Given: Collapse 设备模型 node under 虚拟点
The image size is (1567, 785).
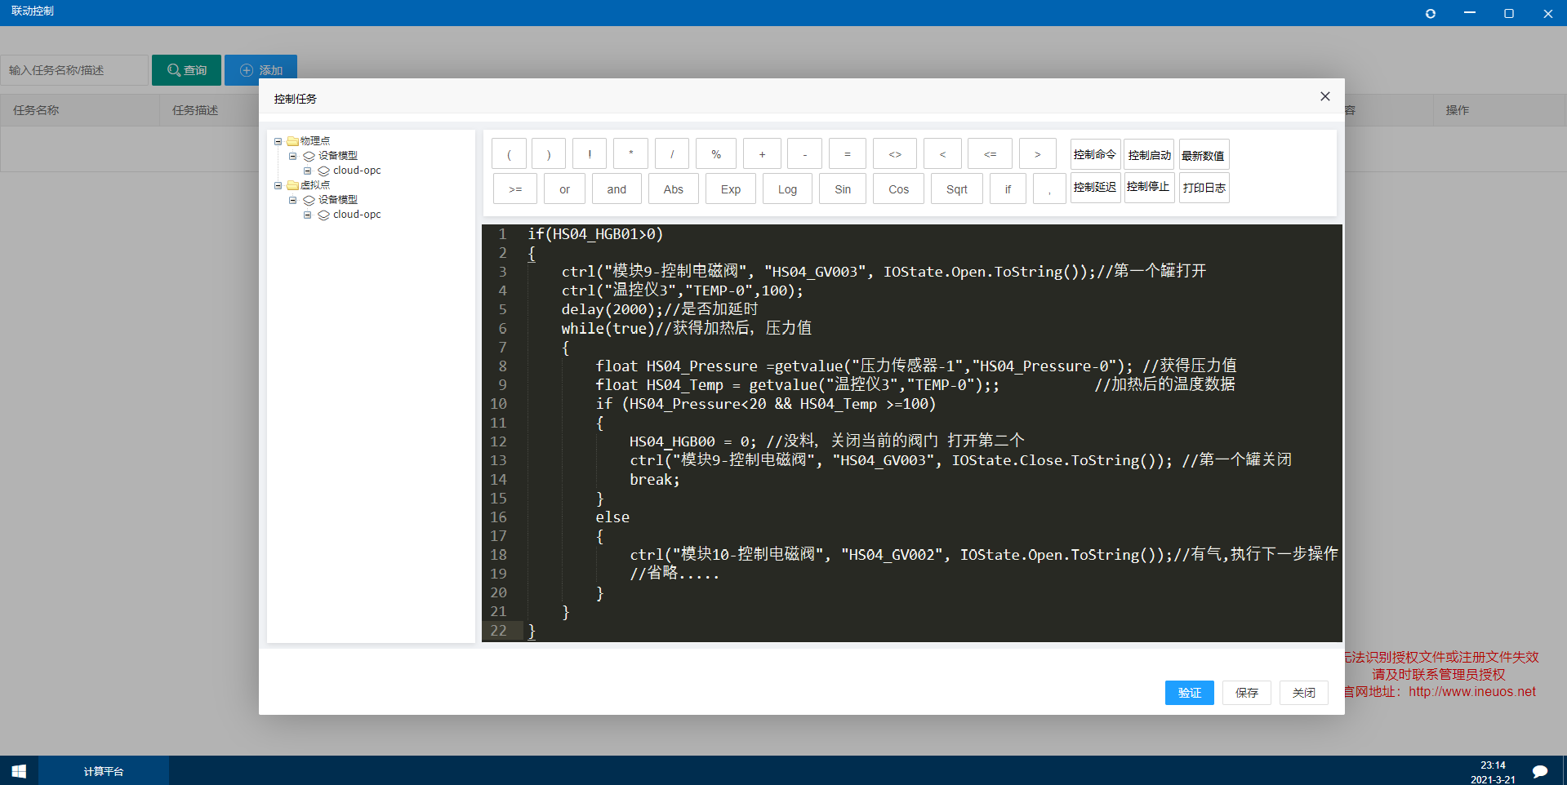Looking at the screenshot, I should click(292, 200).
